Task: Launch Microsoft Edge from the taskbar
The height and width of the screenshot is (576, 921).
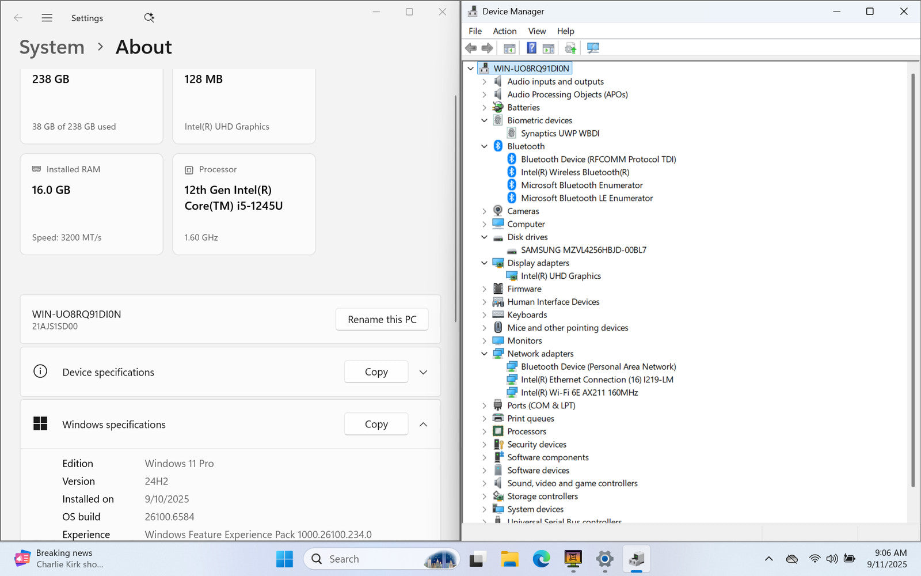Action: point(541,559)
